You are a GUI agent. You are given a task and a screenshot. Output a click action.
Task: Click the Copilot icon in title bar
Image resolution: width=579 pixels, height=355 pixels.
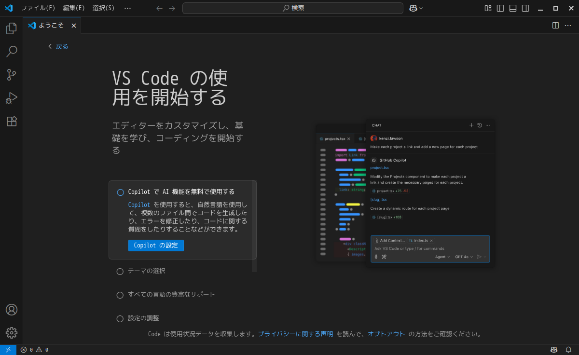[414, 8]
